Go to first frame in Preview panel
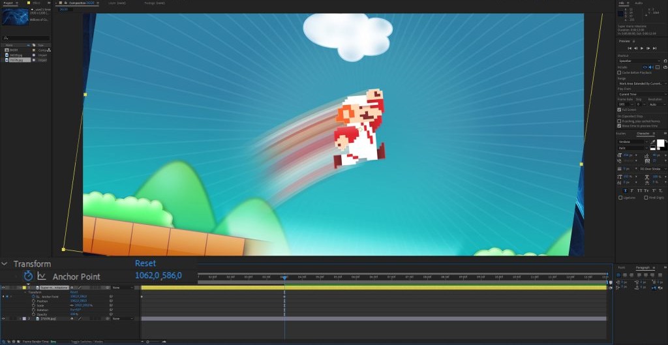The image size is (668, 345). point(630,48)
